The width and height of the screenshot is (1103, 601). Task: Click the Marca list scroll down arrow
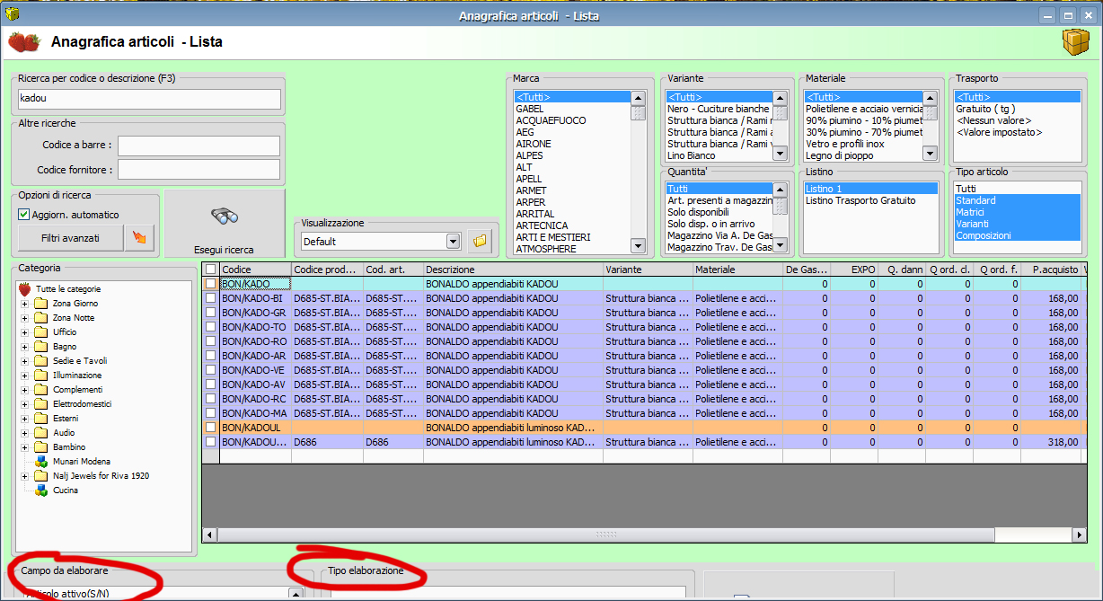(x=639, y=245)
